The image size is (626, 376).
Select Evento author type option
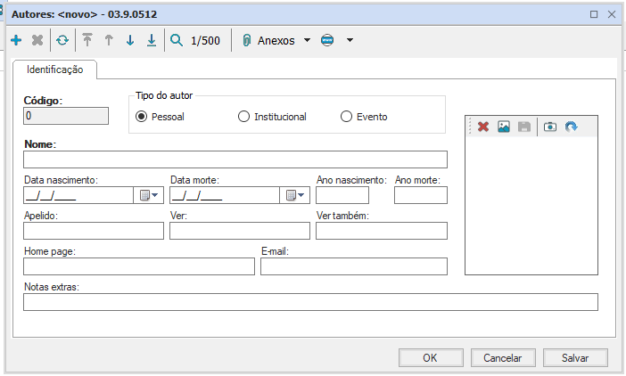[x=346, y=117]
